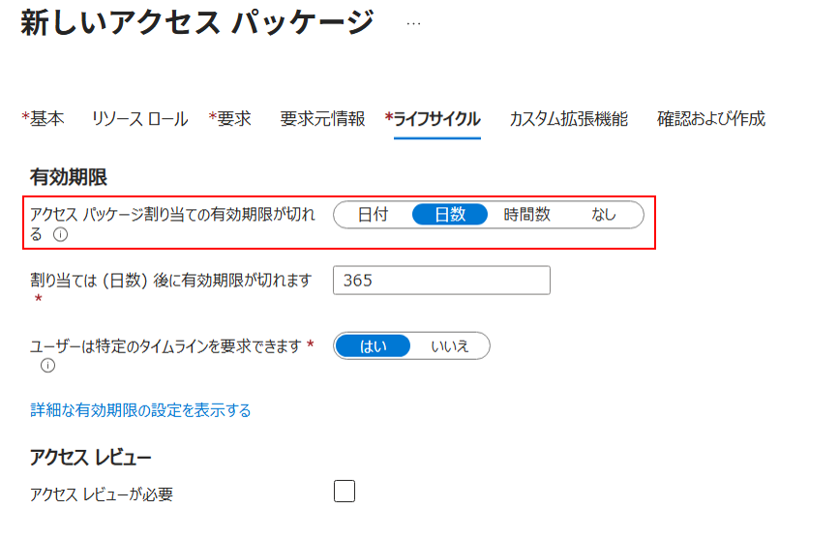839x539 pixels.
Task: Switch to リソース ロール tab
Action: [x=139, y=119]
